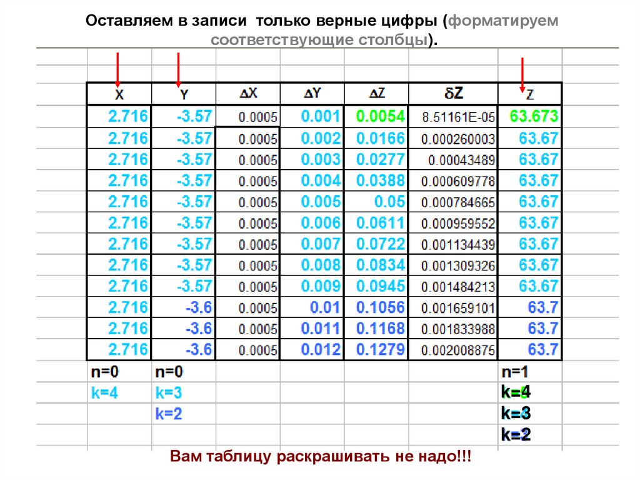Select the Z column header cell
This screenshot has height=480, width=640.
(x=530, y=94)
